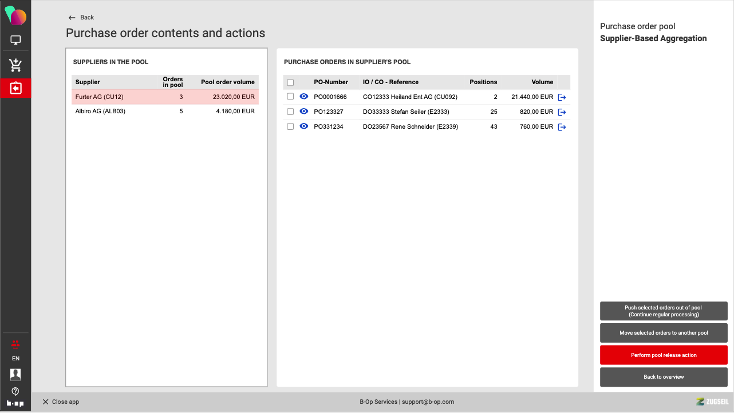Screen dimensions: 734x413
Task: Check the box next to PO123327
Action: click(x=290, y=112)
